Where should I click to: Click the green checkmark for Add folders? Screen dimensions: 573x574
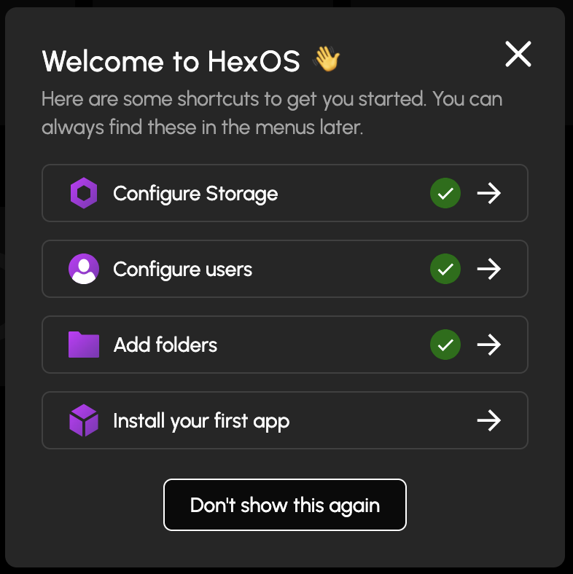pos(445,345)
